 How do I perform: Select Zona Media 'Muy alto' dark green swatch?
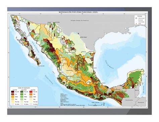tap(22, 92)
